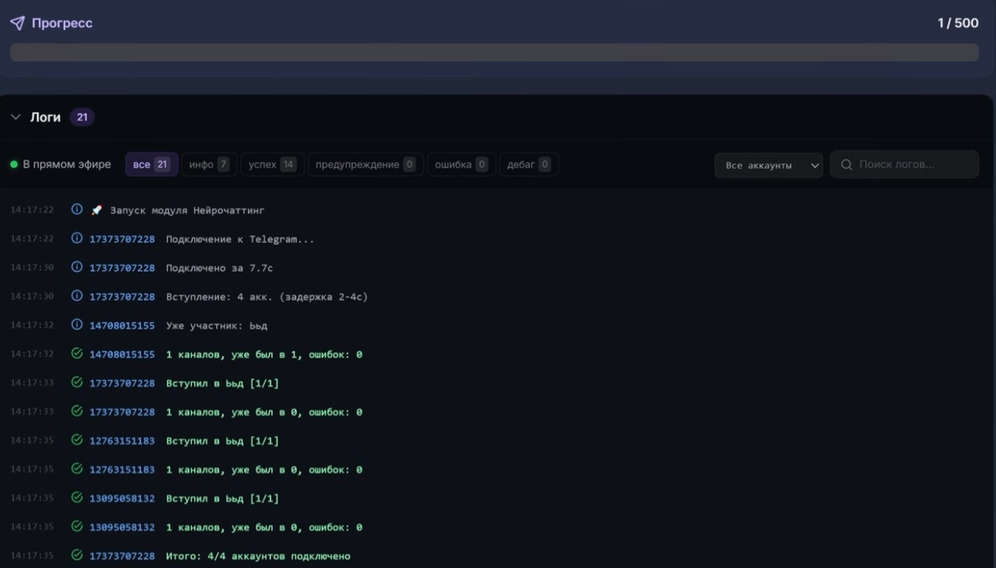Click info icon on Запуск модуля row
Viewport: 996px width, 568px height.
pyautogui.click(x=77, y=210)
